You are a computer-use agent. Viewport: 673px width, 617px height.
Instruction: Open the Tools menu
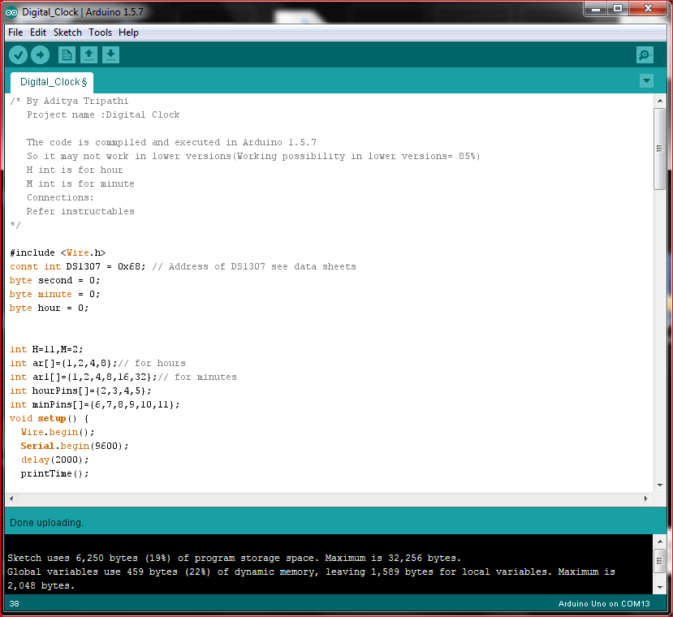click(100, 32)
